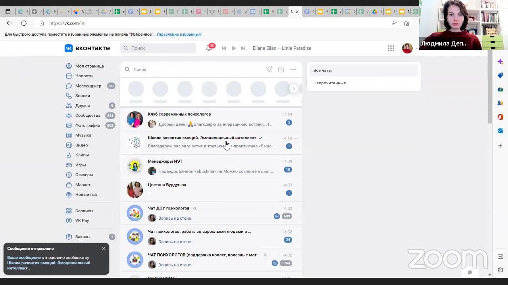
Task: Open Edge sidebar Office icon
Action: pyautogui.click(x=500, y=117)
